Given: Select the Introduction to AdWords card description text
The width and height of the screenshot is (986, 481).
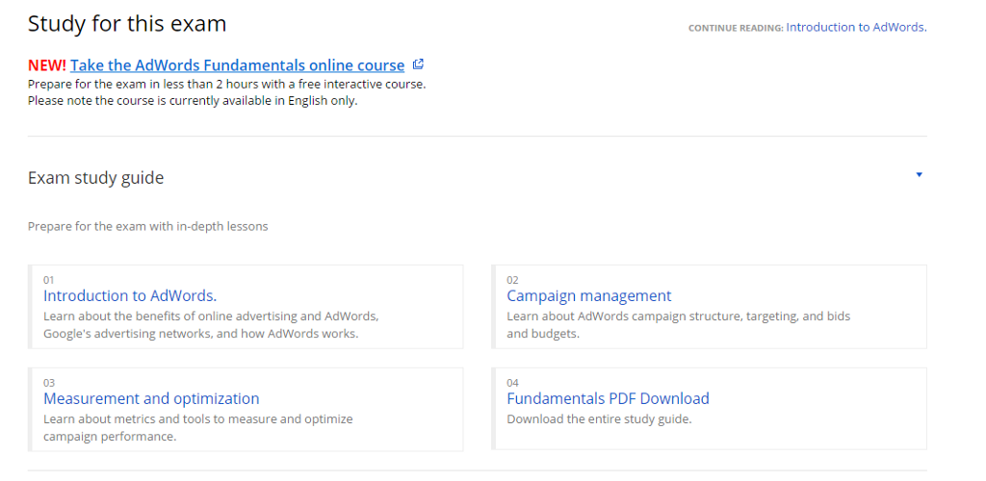Looking at the screenshot, I should pyautogui.click(x=211, y=325).
